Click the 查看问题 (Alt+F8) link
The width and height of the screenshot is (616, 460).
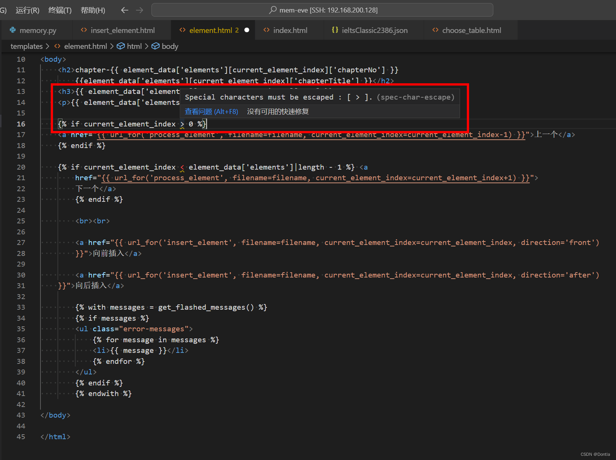(x=211, y=111)
